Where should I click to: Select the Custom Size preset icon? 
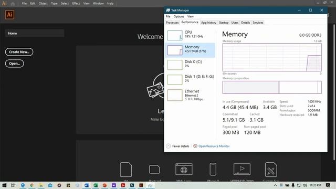[271, 170]
